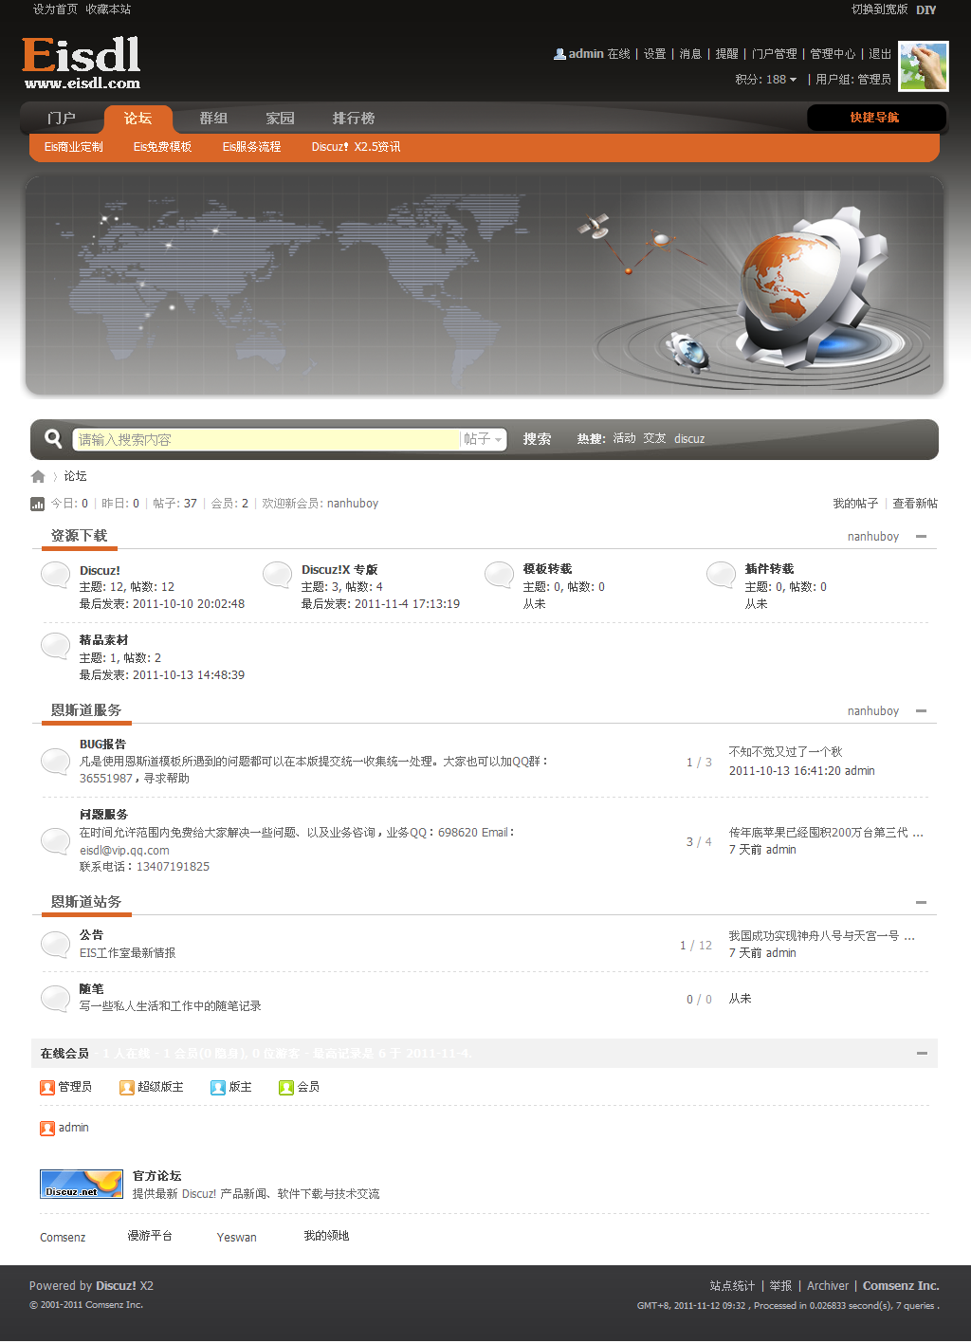The image size is (971, 1343).
Task: Click the 插件转载 forum bubble icon
Action: [722, 575]
